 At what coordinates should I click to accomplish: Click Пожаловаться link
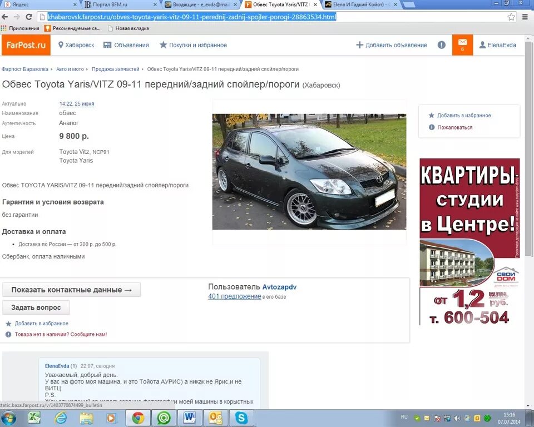pyautogui.click(x=451, y=127)
